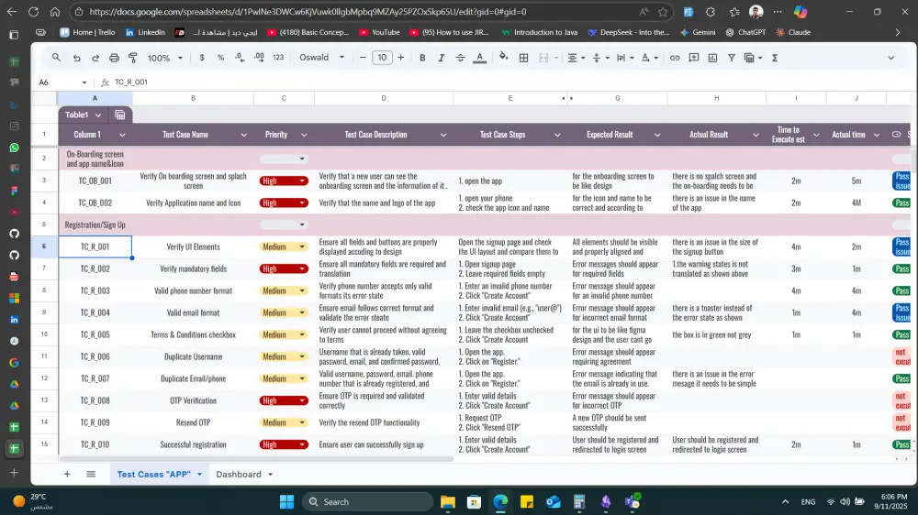Go back in browser
The height and width of the screenshot is (515, 918).
[12, 12]
